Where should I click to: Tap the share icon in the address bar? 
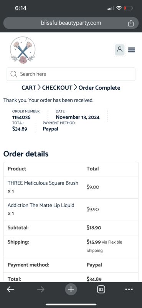pyautogui.click(x=130, y=23)
